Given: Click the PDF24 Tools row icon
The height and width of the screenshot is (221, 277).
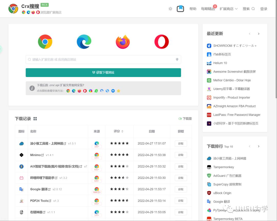Looking at the screenshot, I should click(21, 201).
